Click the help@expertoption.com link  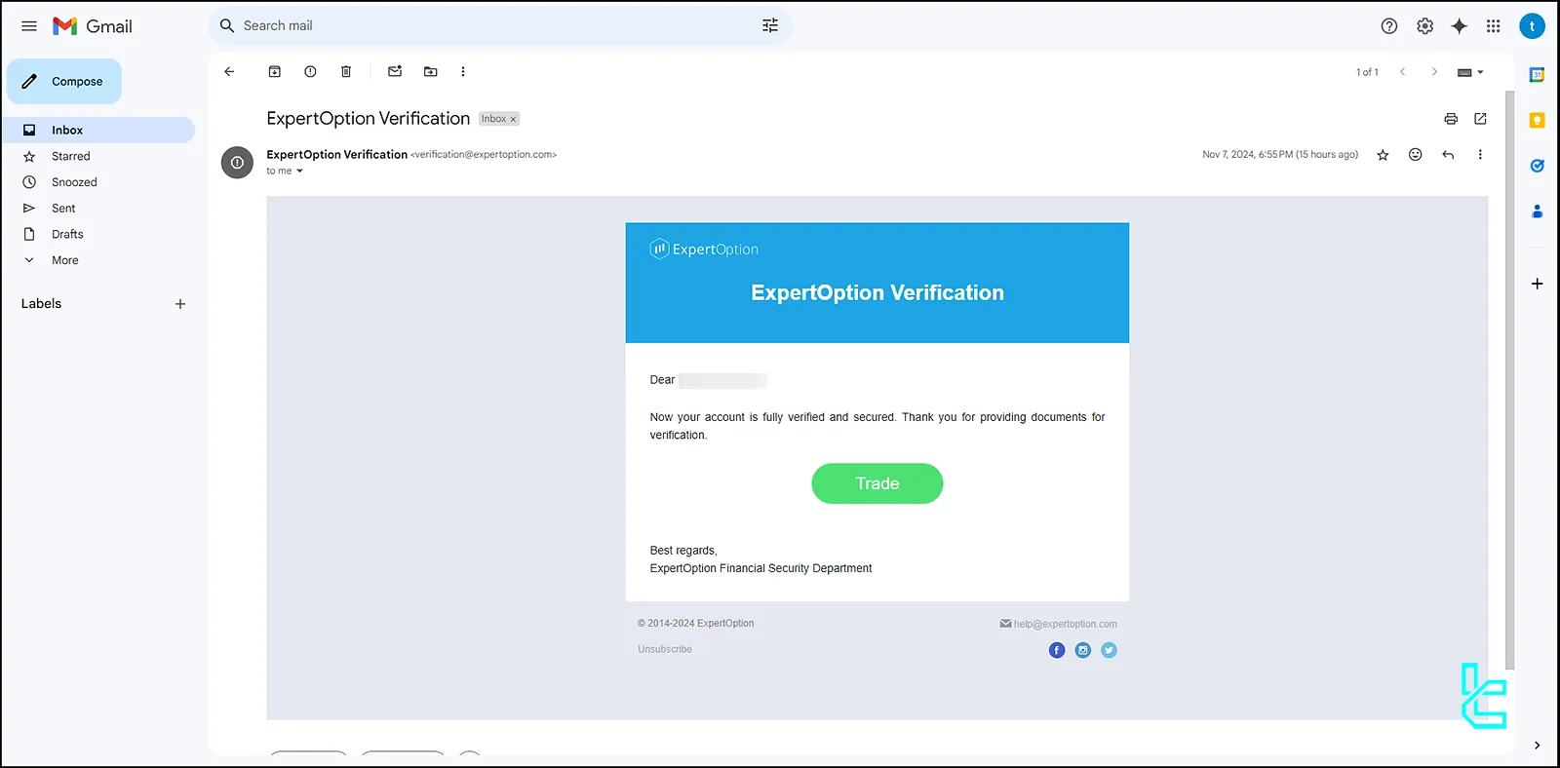pyautogui.click(x=1065, y=624)
